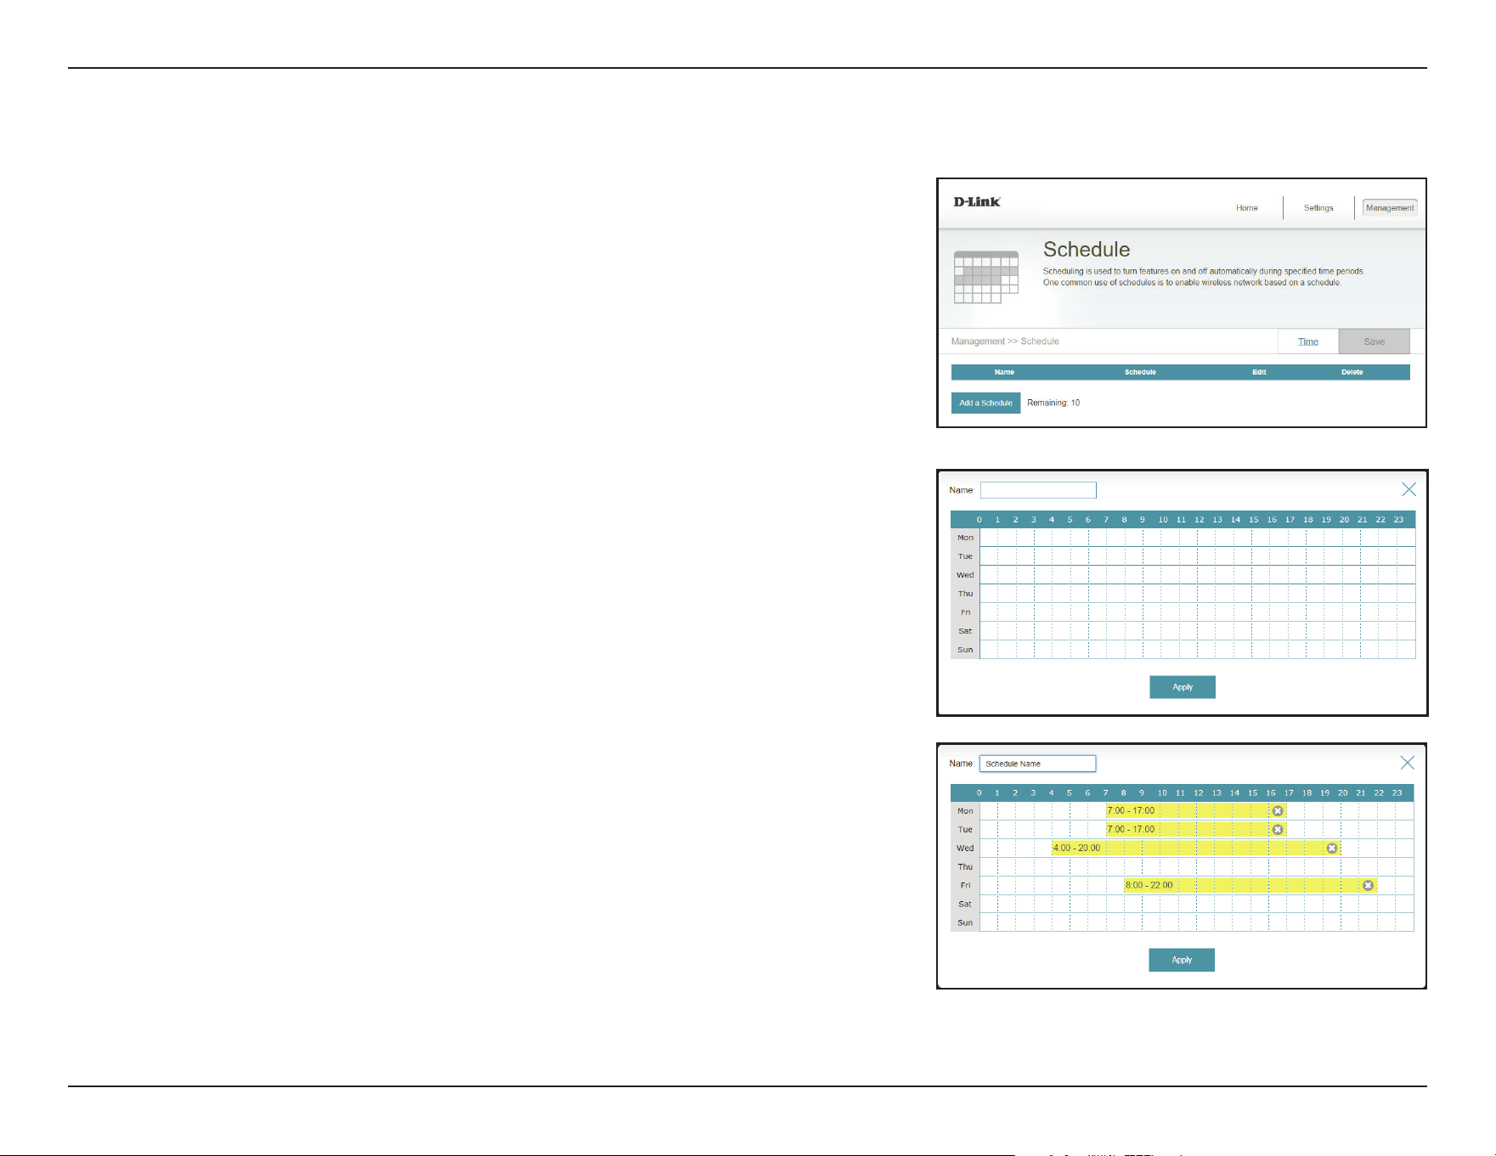Viewport: 1496px width, 1156px height.
Task: Click the Schedule page heading
Action: (x=1087, y=250)
